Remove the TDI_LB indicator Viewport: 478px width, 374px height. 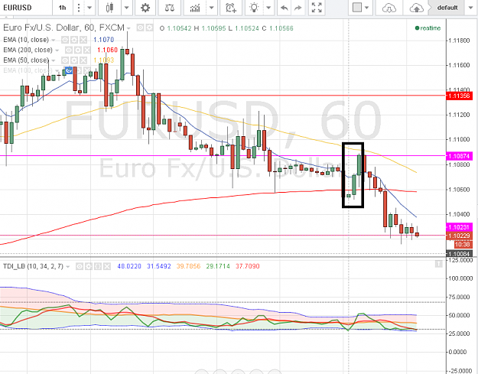tap(107, 266)
